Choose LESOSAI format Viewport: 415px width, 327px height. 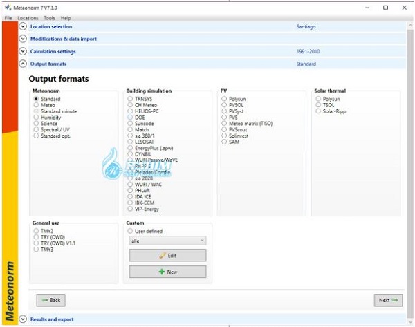130,142
